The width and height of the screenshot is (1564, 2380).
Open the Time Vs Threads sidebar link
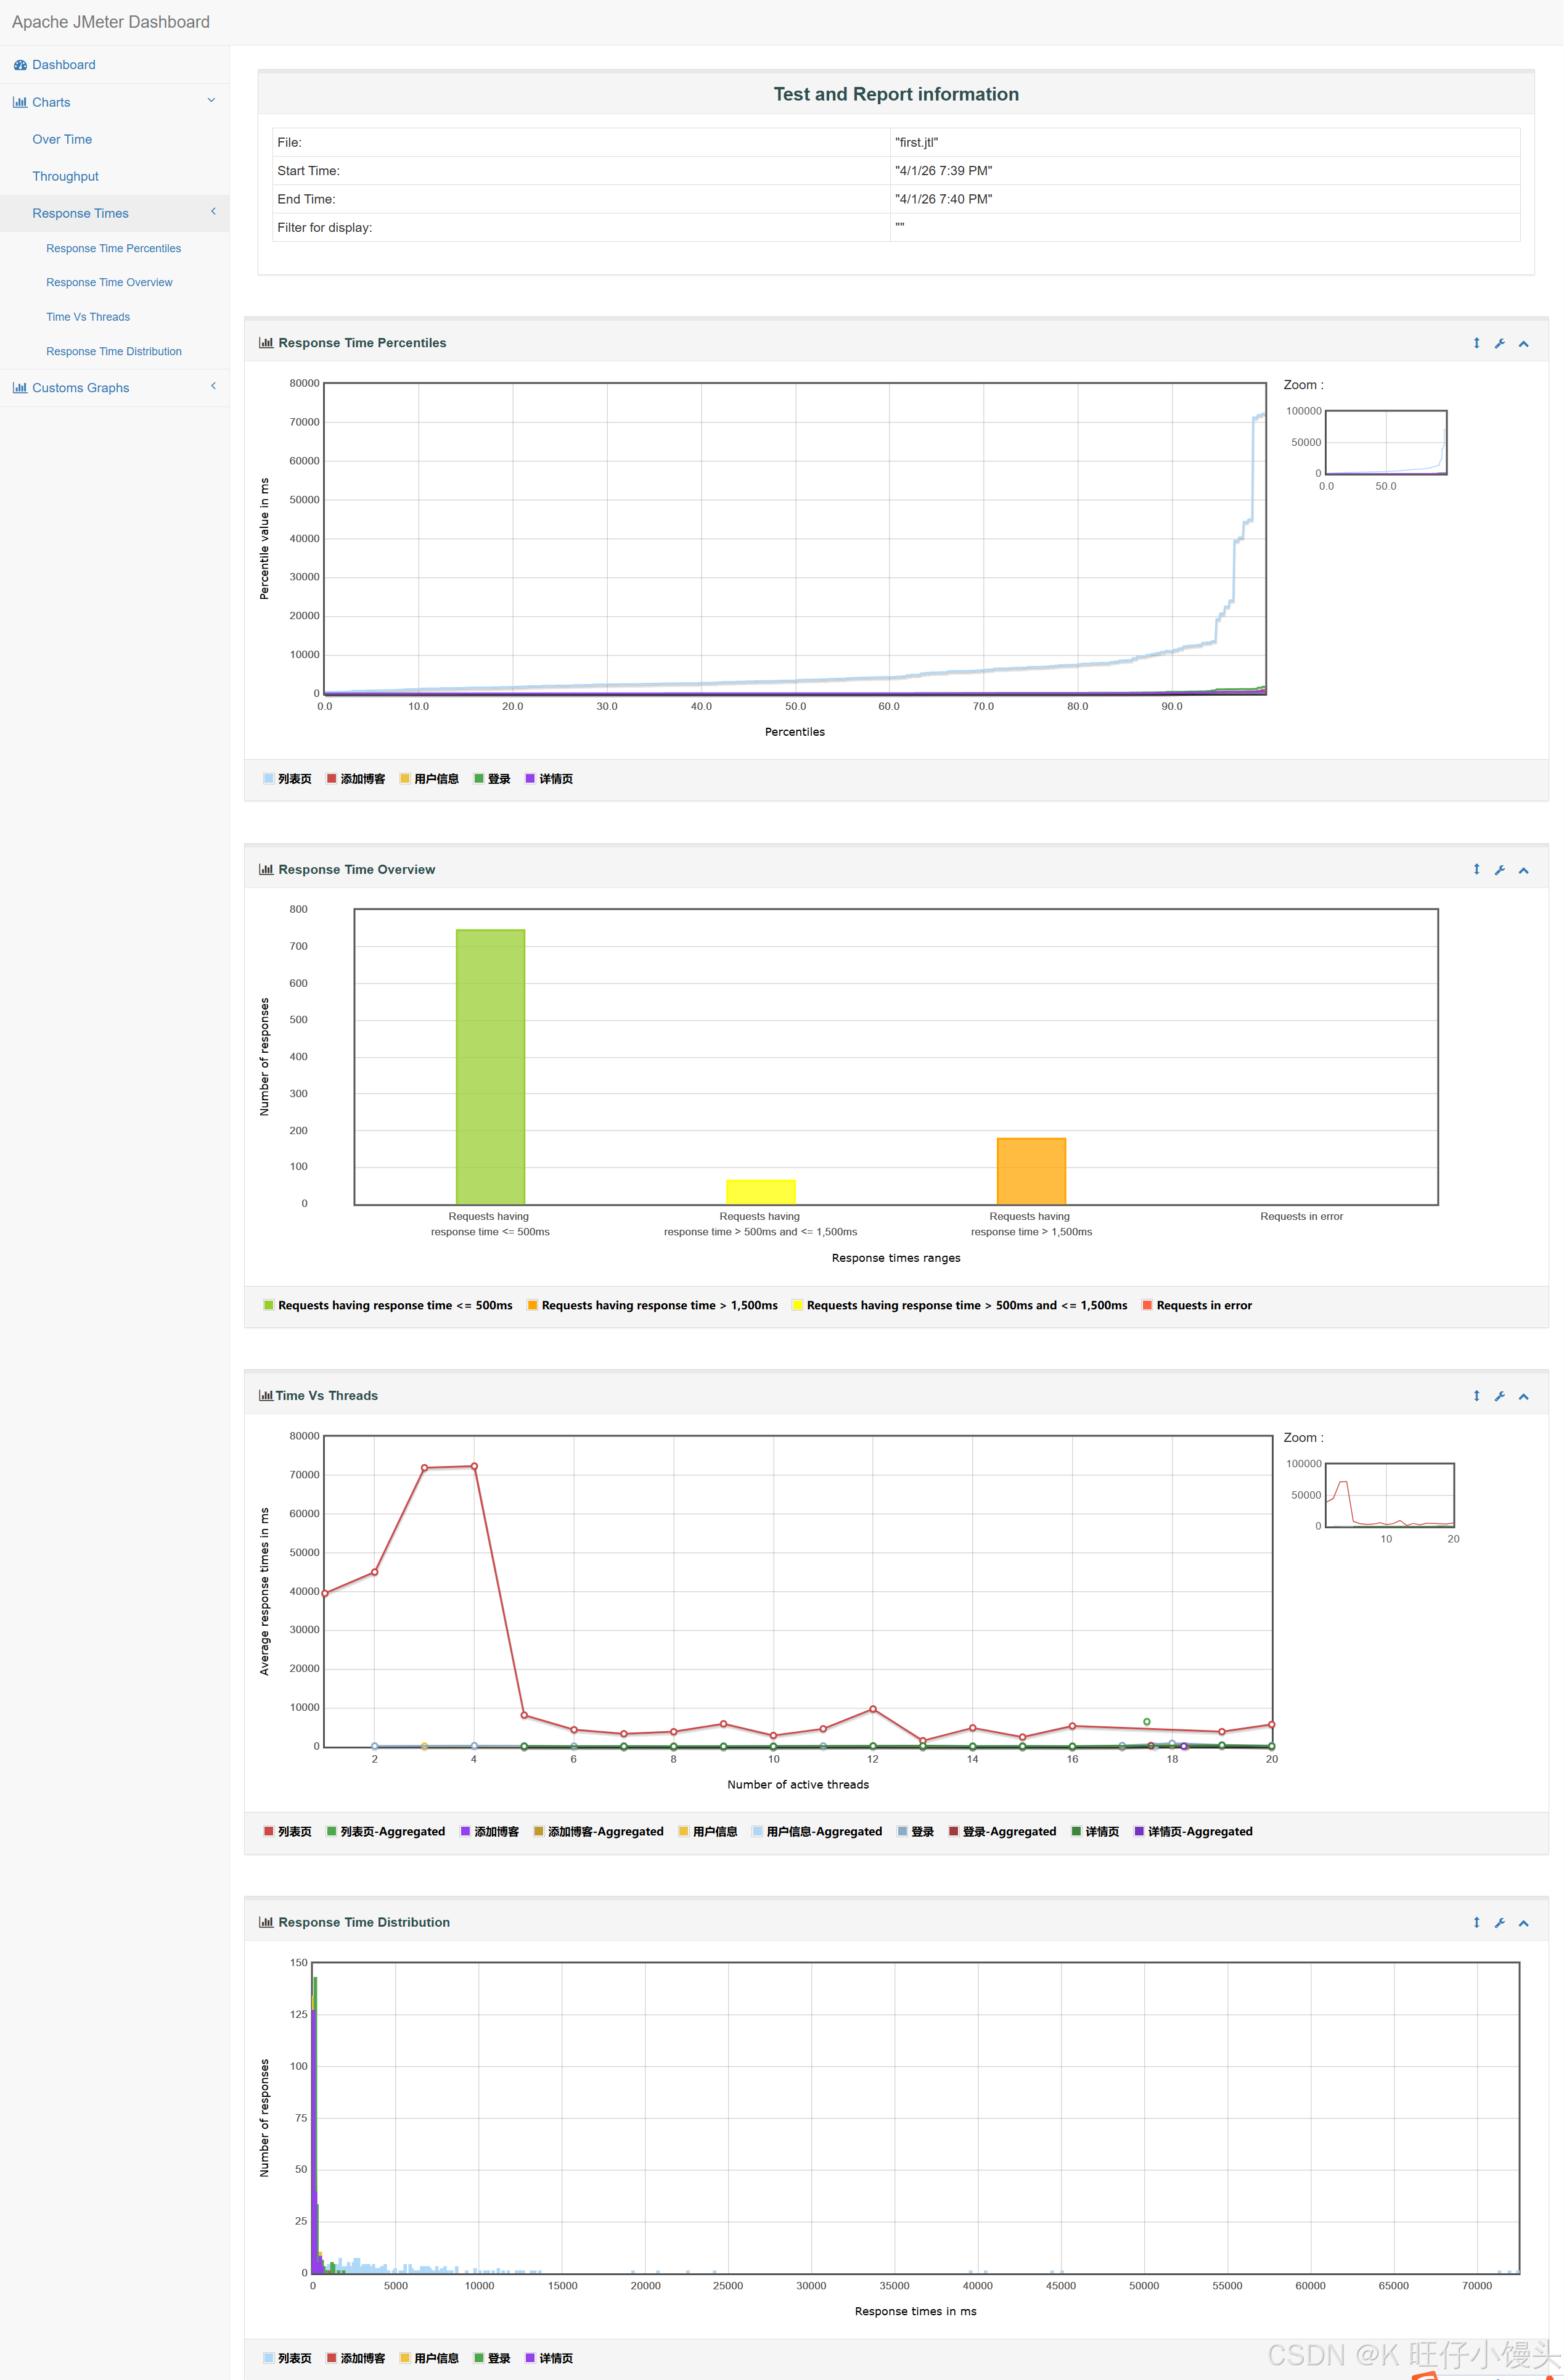click(88, 317)
